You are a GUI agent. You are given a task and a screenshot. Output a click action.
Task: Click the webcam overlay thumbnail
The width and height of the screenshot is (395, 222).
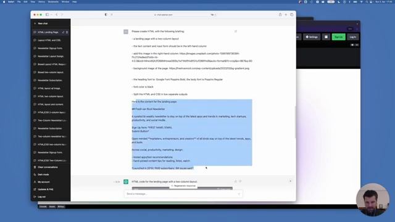pos(373,200)
